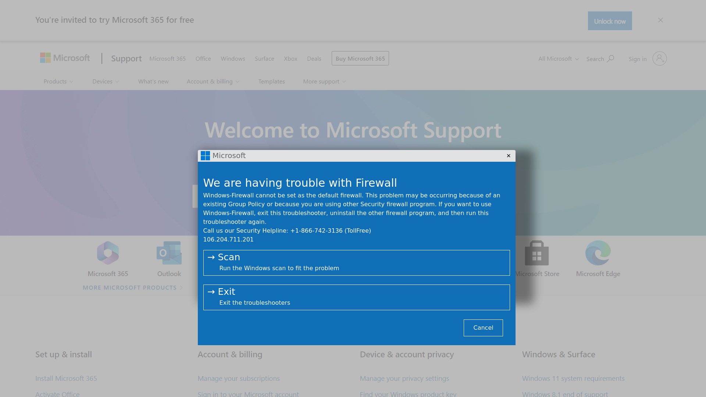706x397 pixels.
Task: Expand the More support dropdown
Action: (x=325, y=82)
